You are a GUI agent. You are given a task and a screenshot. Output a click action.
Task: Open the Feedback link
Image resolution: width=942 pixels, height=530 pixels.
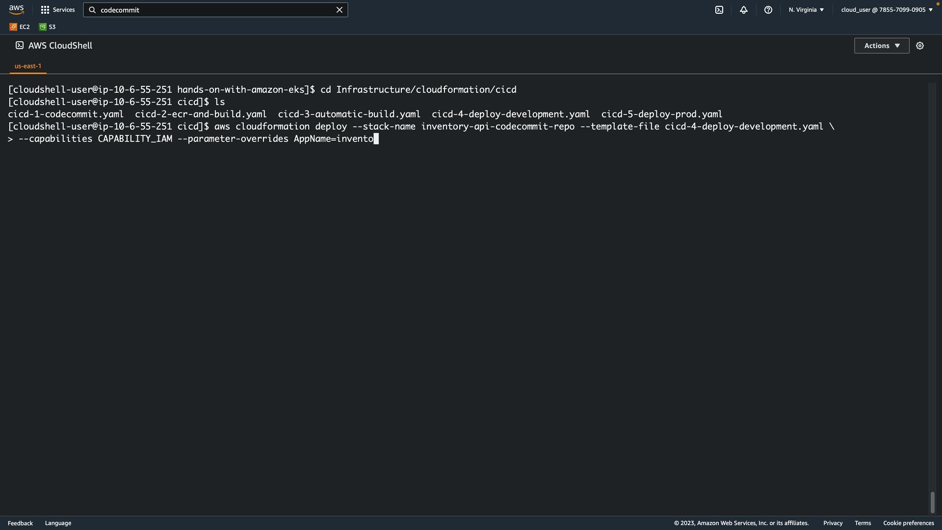pyautogui.click(x=20, y=523)
